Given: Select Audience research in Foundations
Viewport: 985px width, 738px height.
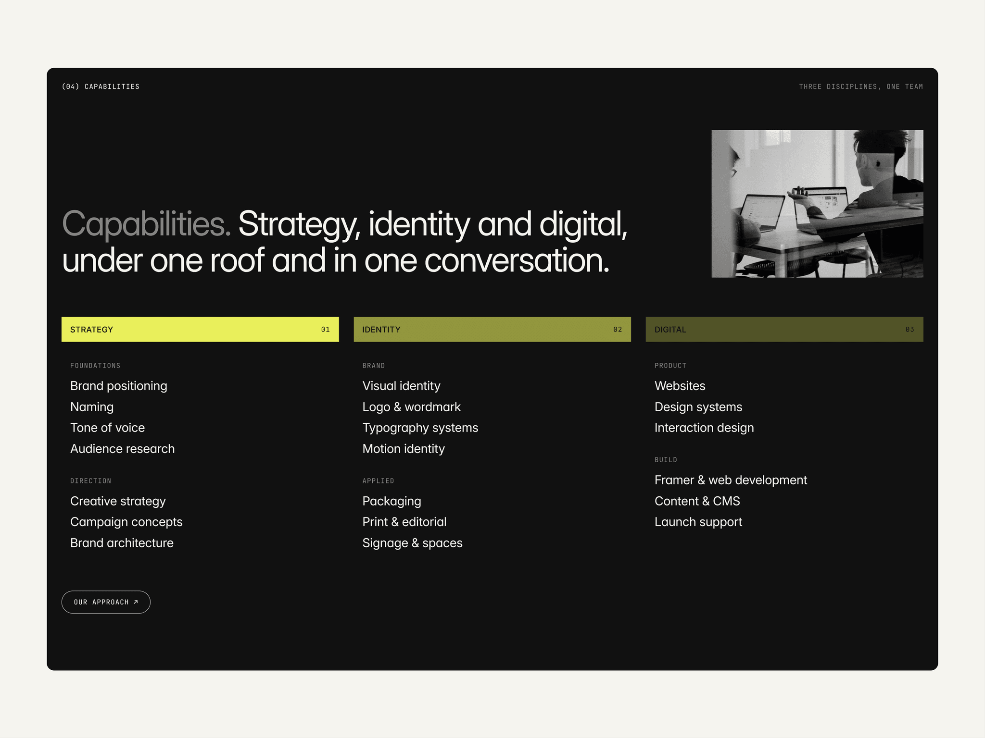Looking at the screenshot, I should [x=123, y=449].
